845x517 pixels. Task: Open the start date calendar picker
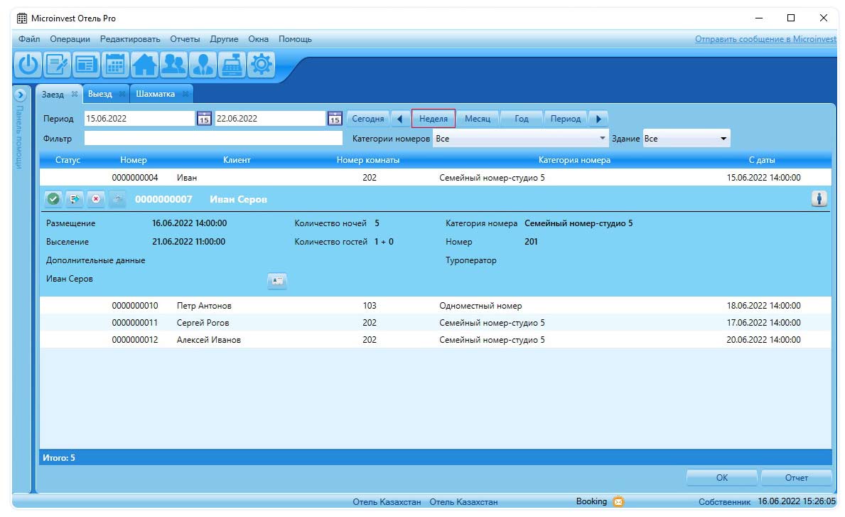tap(203, 119)
